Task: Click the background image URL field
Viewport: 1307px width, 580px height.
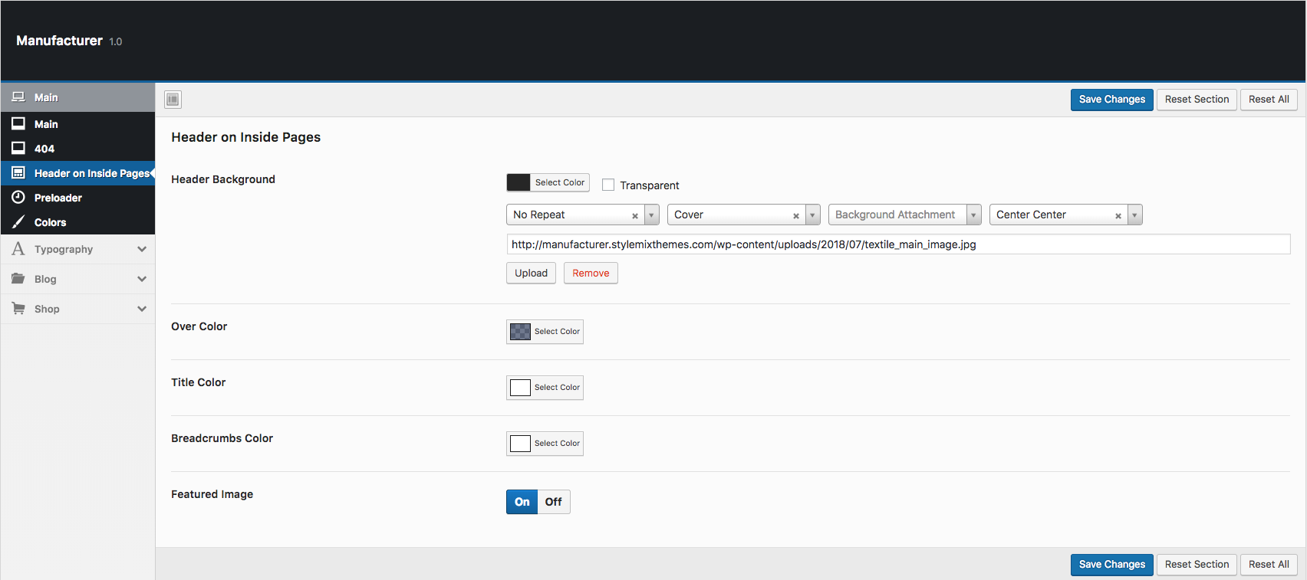Action: click(897, 244)
